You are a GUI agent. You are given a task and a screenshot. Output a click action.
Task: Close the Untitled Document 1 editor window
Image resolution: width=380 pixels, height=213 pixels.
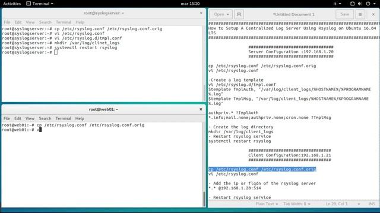[373, 14]
